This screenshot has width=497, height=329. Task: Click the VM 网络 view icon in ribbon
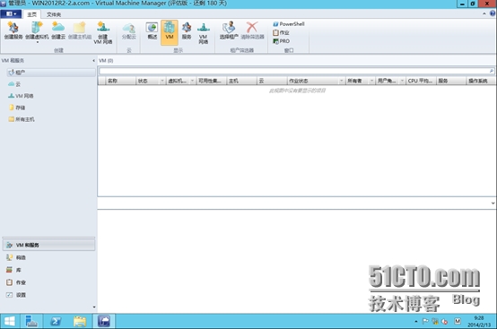click(203, 32)
